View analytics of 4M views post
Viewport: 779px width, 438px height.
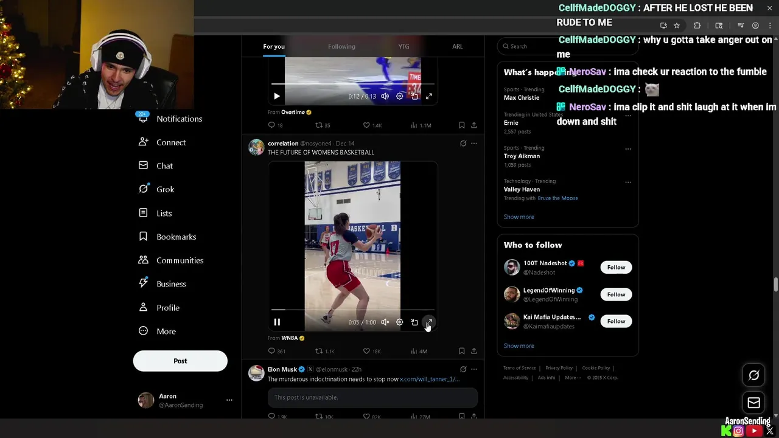pyautogui.click(x=419, y=351)
